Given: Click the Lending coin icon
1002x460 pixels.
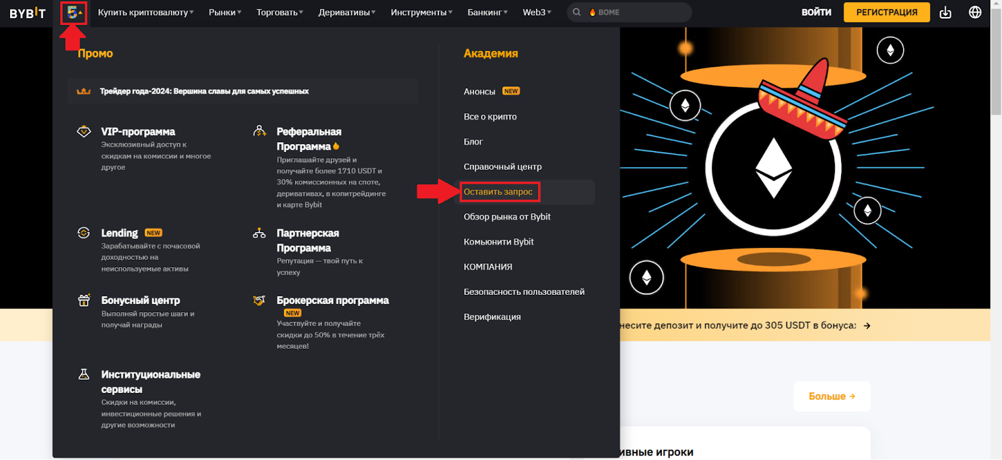Looking at the screenshot, I should pos(83,233).
